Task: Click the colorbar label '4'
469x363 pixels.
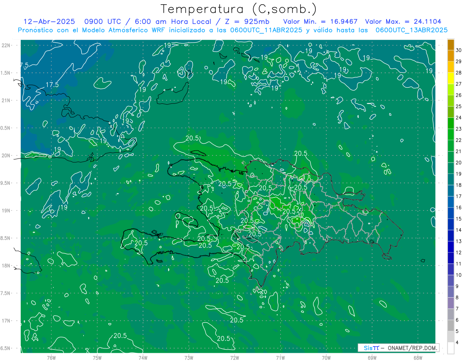Action: pos(457,343)
